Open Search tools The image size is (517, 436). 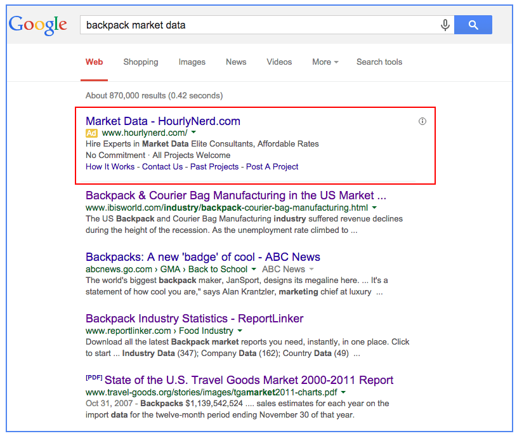[379, 62]
